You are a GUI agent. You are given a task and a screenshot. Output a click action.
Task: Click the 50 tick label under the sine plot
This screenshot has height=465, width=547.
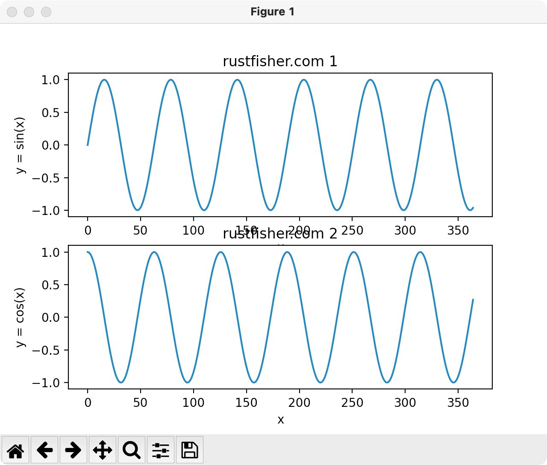141,231
